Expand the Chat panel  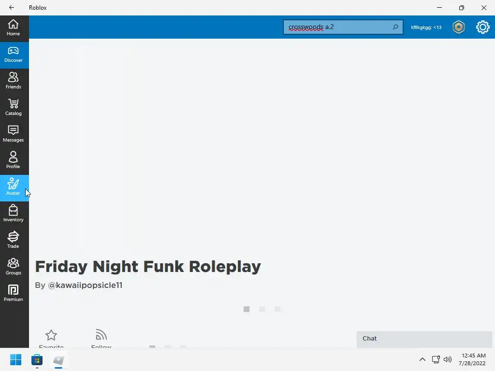424,339
